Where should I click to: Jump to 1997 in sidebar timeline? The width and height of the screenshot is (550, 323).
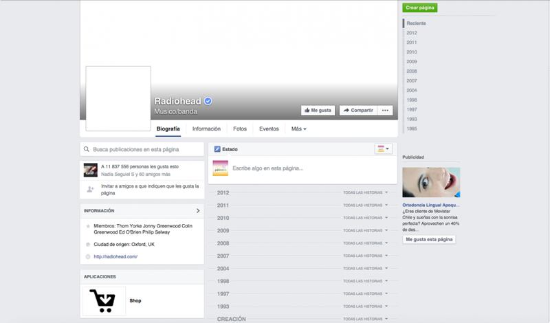(x=412, y=109)
